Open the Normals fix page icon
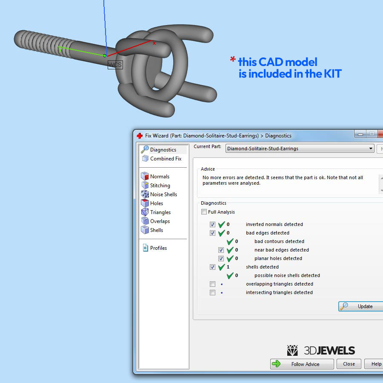 click(x=145, y=177)
